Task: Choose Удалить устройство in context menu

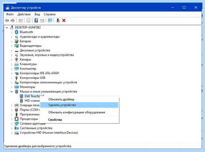Action: (79, 105)
